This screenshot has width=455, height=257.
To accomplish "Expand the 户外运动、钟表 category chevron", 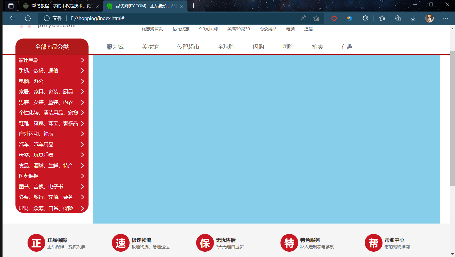I will click(82, 134).
